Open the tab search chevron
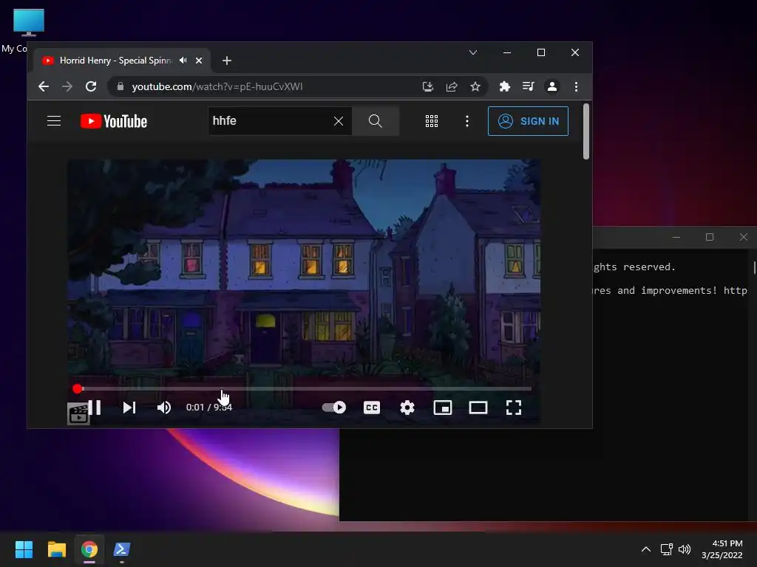Image resolution: width=757 pixels, height=567 pixels. 473,52
